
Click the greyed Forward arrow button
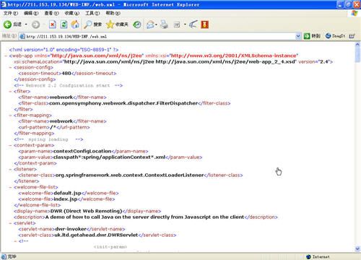tap(35, 25)
